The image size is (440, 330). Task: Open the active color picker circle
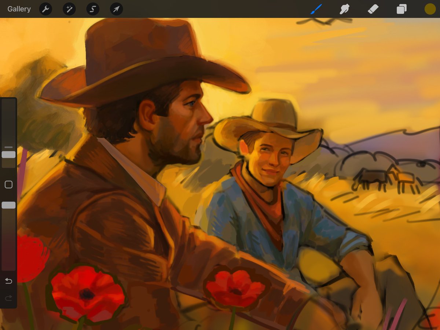(430, 9)
